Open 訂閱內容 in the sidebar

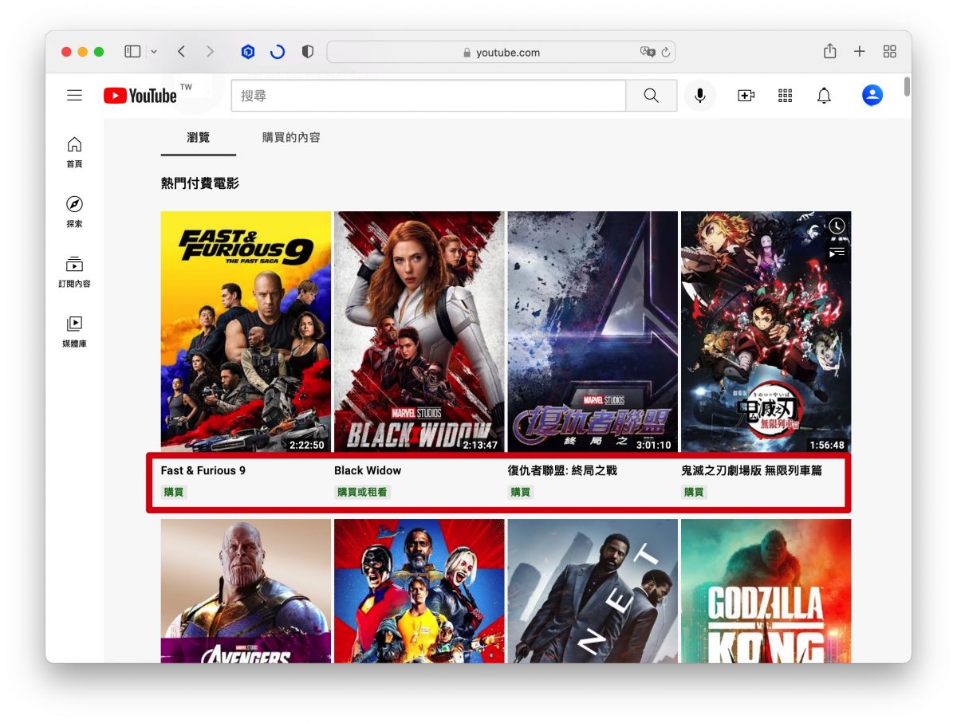pos(74,271)
